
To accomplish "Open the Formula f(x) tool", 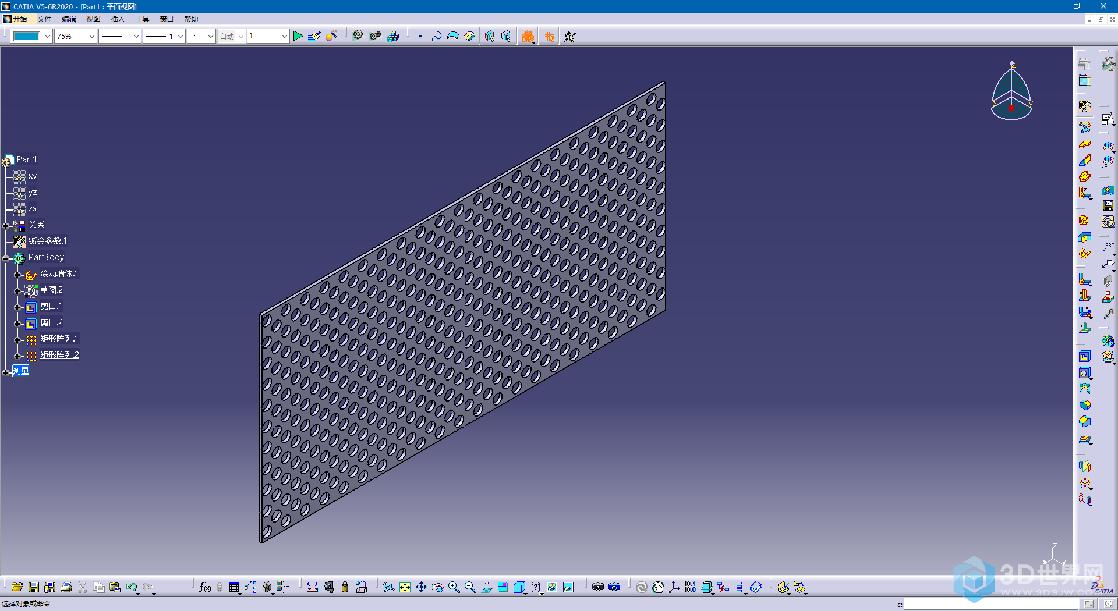I will tap(204, 587).
